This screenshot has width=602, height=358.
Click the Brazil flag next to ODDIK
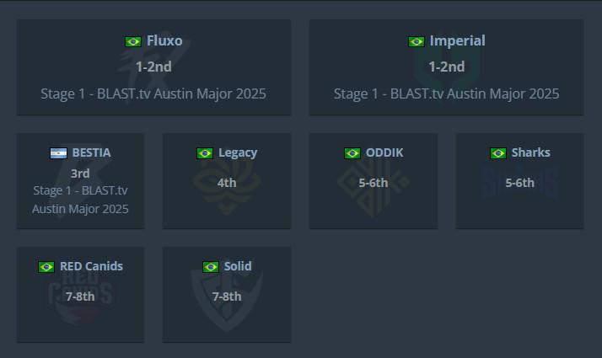(x=352, y=153)
